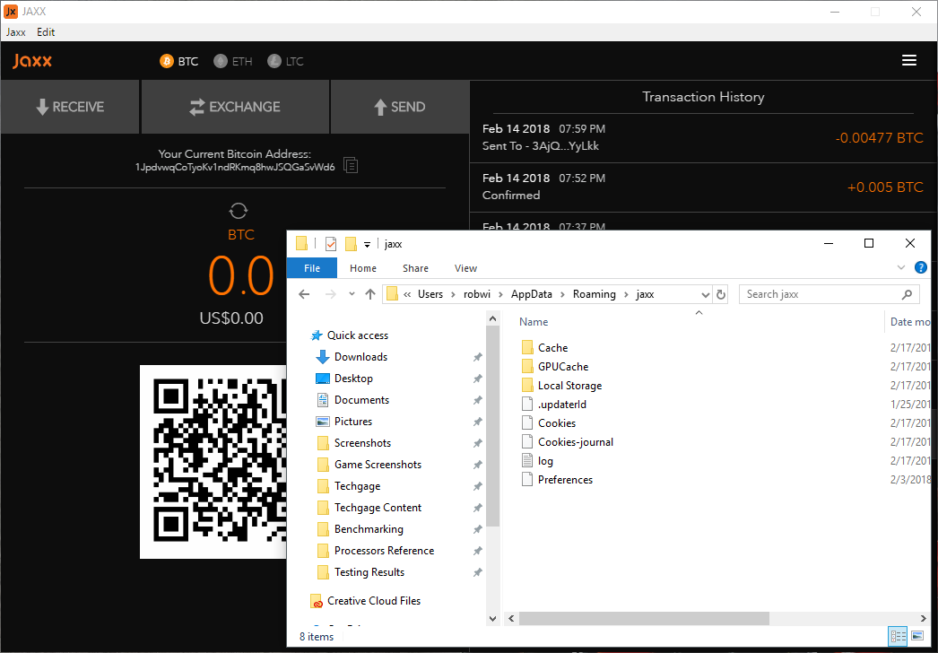
Task: Select the current Bitcoin address text
Action: 235,167
